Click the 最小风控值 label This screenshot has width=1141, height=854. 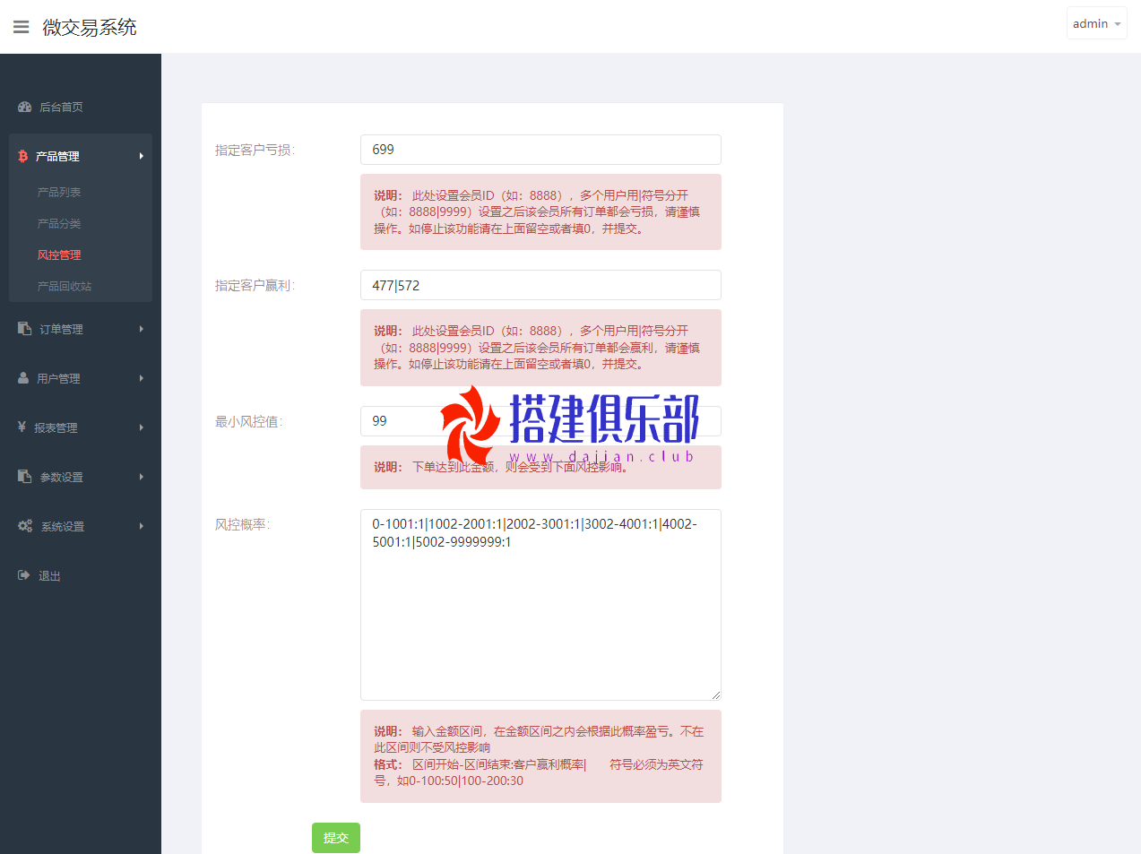248,421
